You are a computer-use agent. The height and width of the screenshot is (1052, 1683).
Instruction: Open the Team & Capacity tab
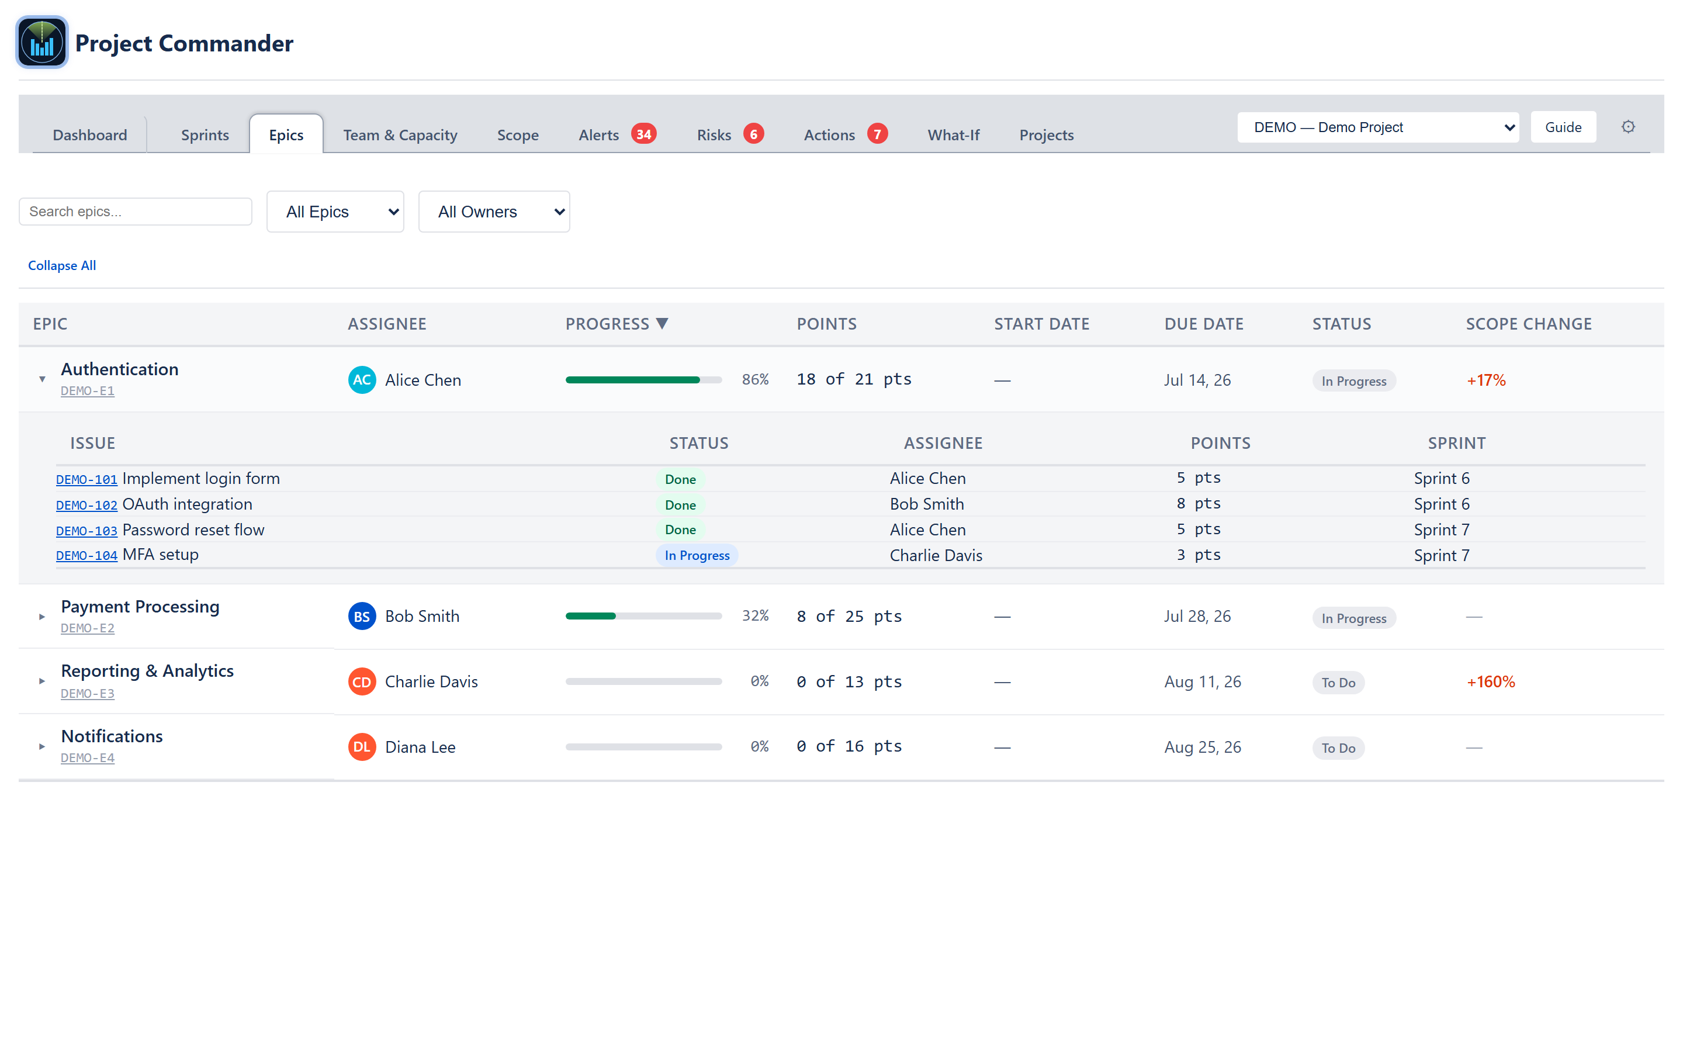pos(400,135)
